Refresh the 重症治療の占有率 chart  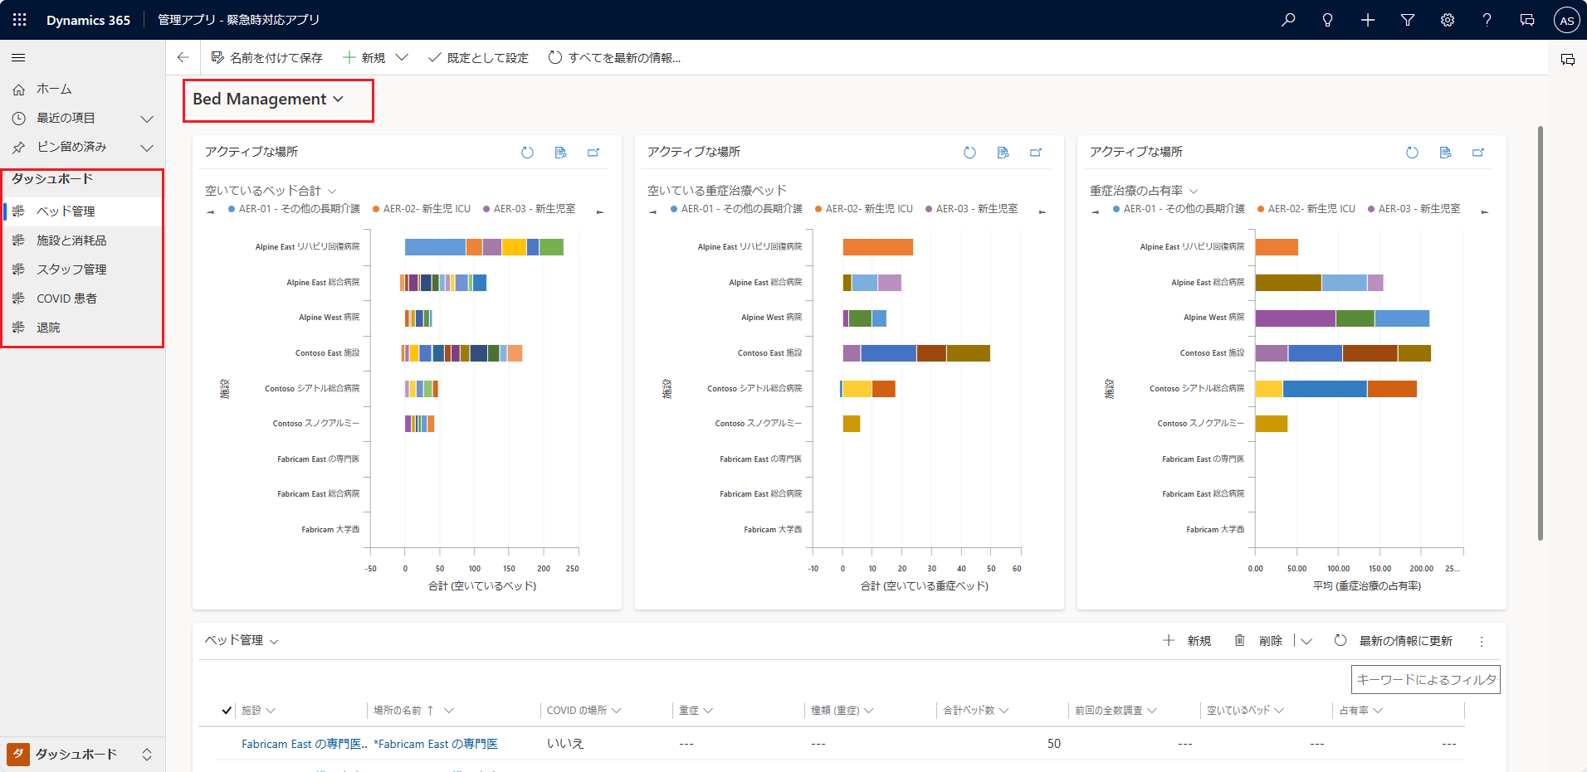pos(1412,153)
